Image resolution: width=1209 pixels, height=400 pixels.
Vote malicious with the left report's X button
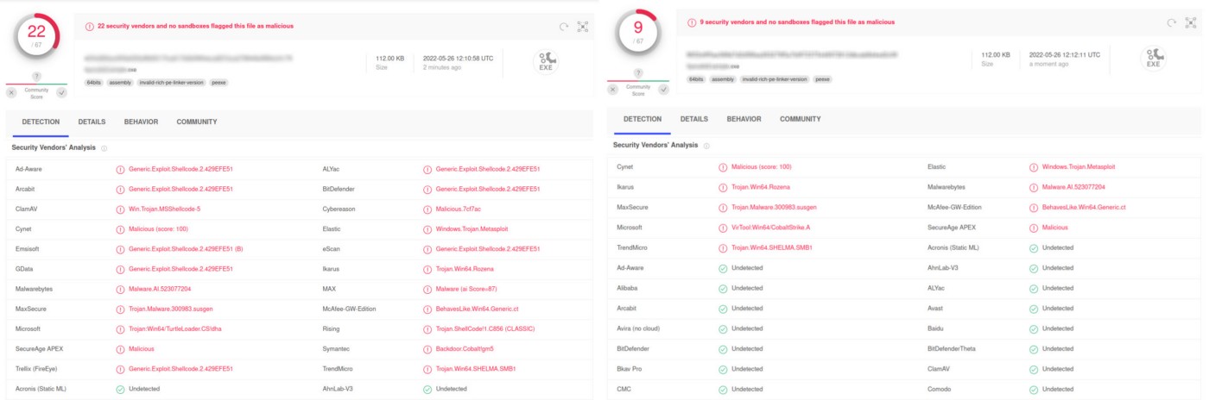click(x=11, y=92)
